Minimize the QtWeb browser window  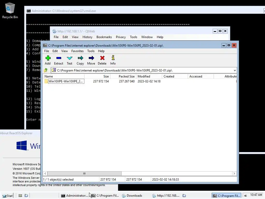pyautogui.click(x=215, y=31)
